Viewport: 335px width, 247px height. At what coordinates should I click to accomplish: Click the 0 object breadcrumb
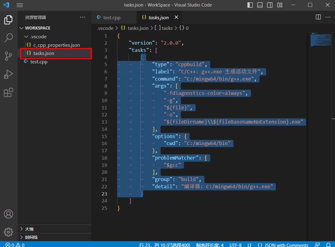(184, 28)
